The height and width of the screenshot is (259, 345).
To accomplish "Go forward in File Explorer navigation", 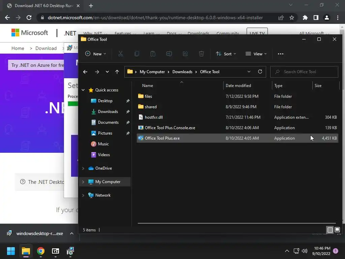I will [97, 72].
